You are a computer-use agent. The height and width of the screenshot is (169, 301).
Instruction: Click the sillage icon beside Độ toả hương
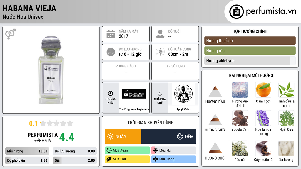[x=160, y=52]
